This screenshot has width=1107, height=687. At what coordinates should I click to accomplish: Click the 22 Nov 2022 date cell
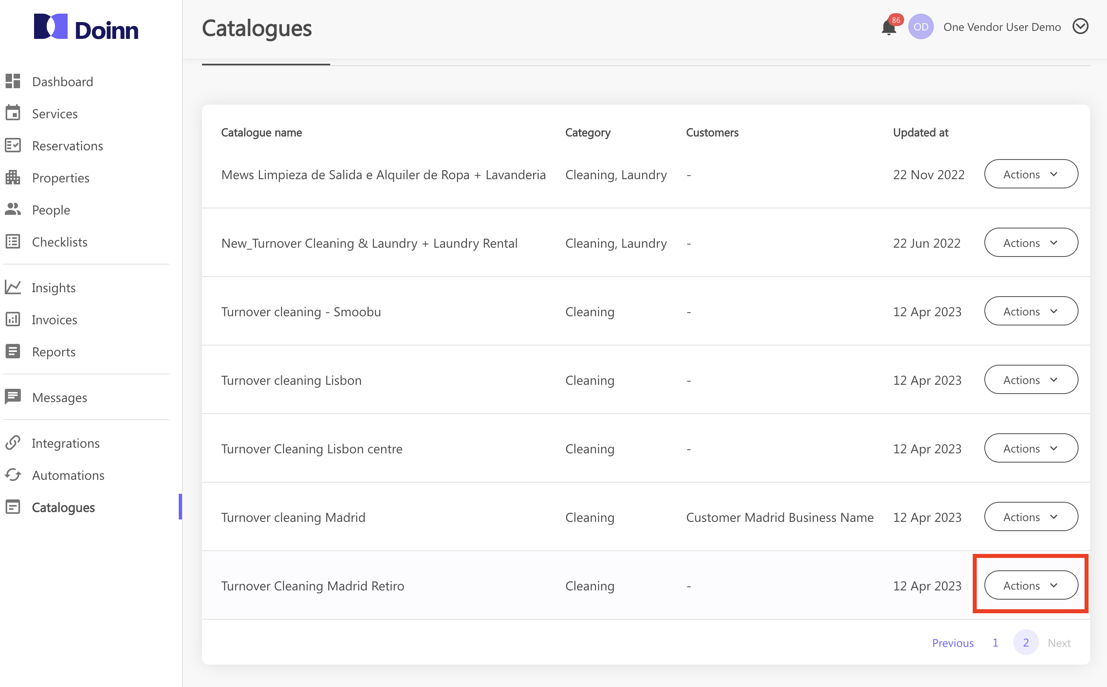929,175
